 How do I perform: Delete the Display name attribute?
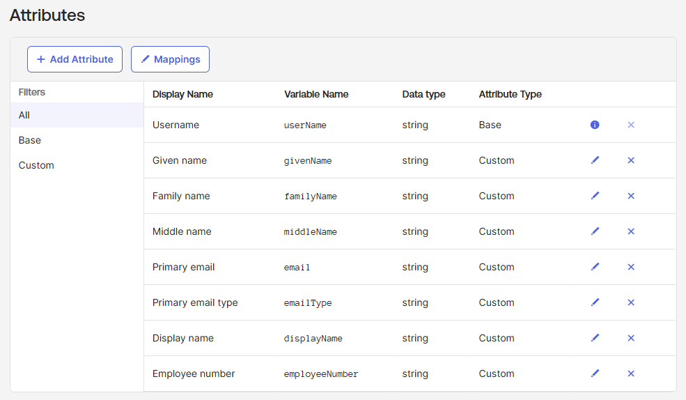click(631, 338)
